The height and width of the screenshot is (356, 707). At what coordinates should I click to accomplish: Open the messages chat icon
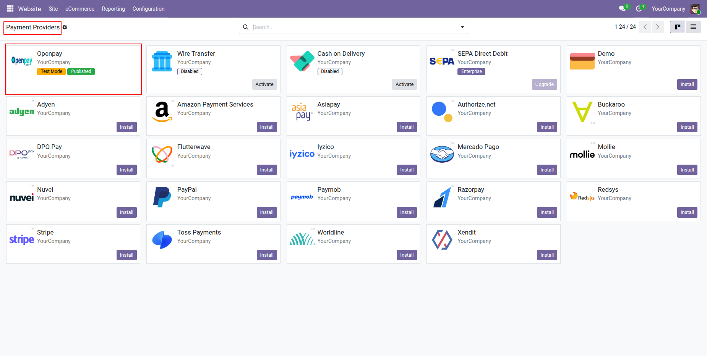[x=622, y=8]
